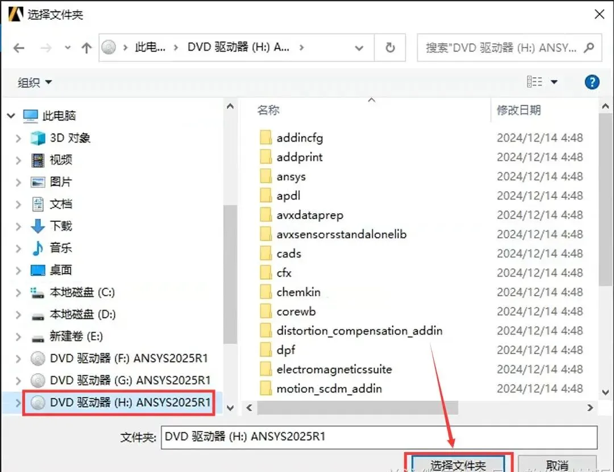This screenshot has width=614, height=472.
Task: Select the 视频 folder icon
Action: [38, 160]
